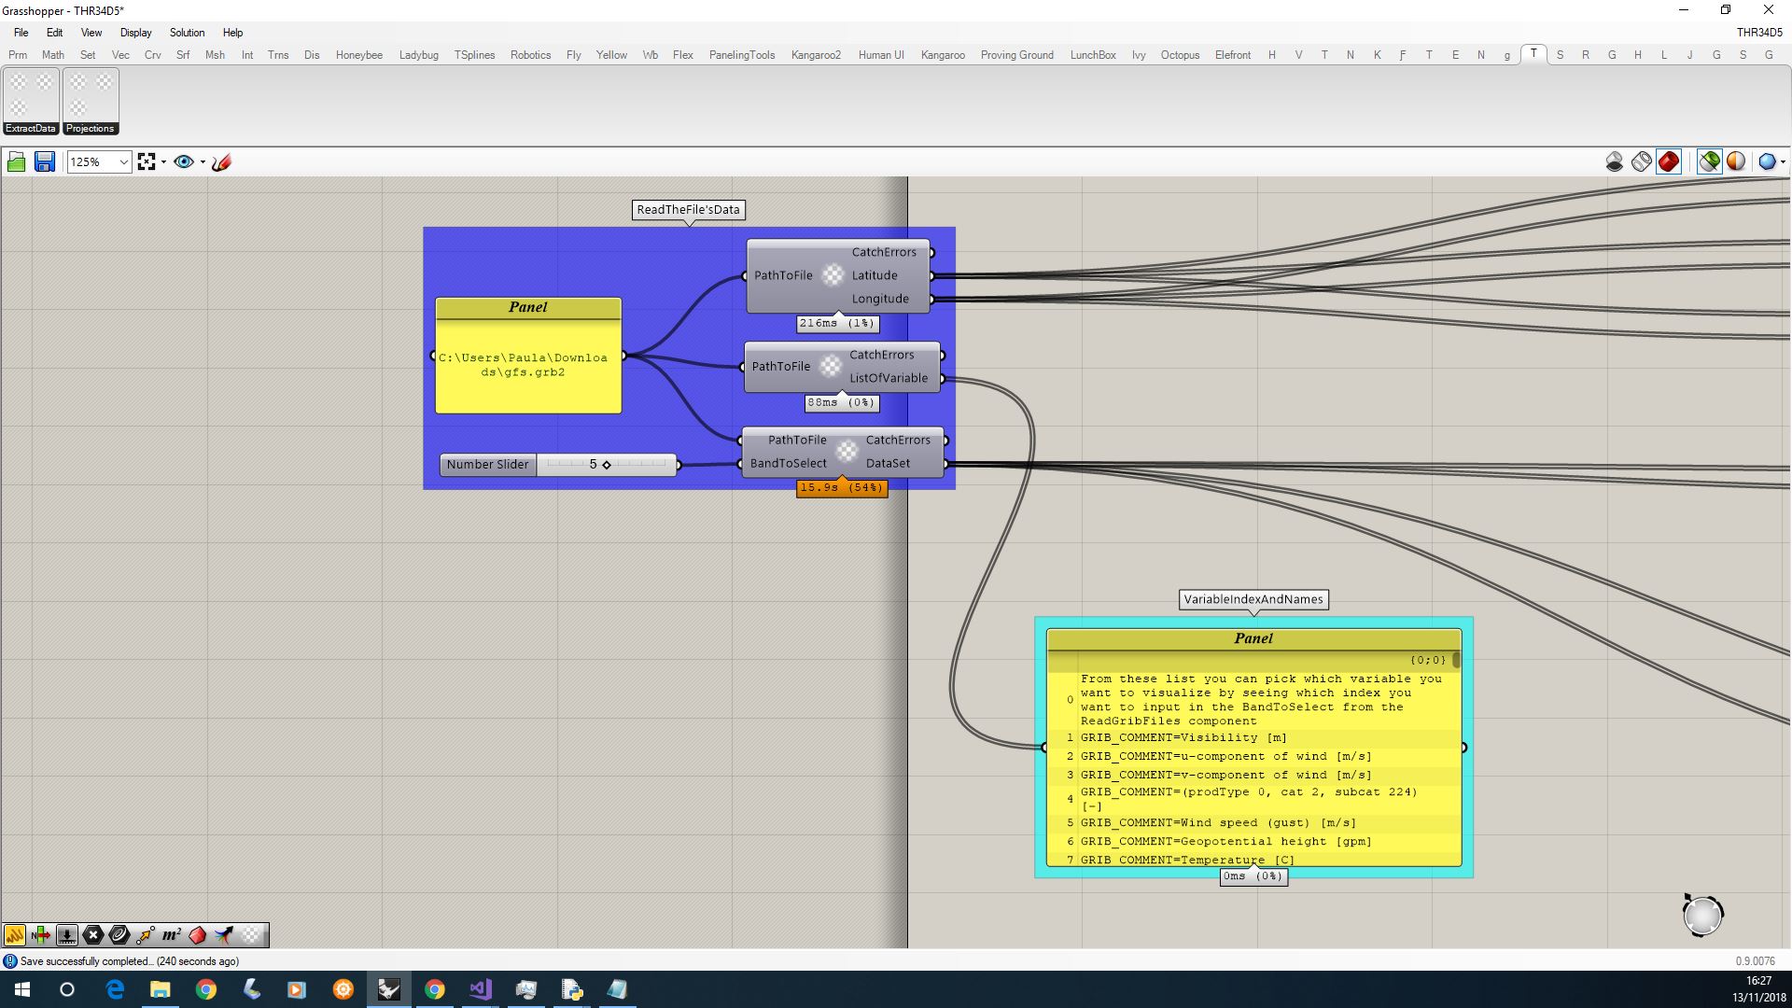This screenshot has width=1792, height=1008.
Task: Click the zoom extents icon
Action: (147, 161)
